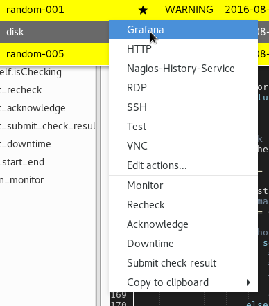Open Submit check result entry
269x306 pixels.
tap(183, 263)
